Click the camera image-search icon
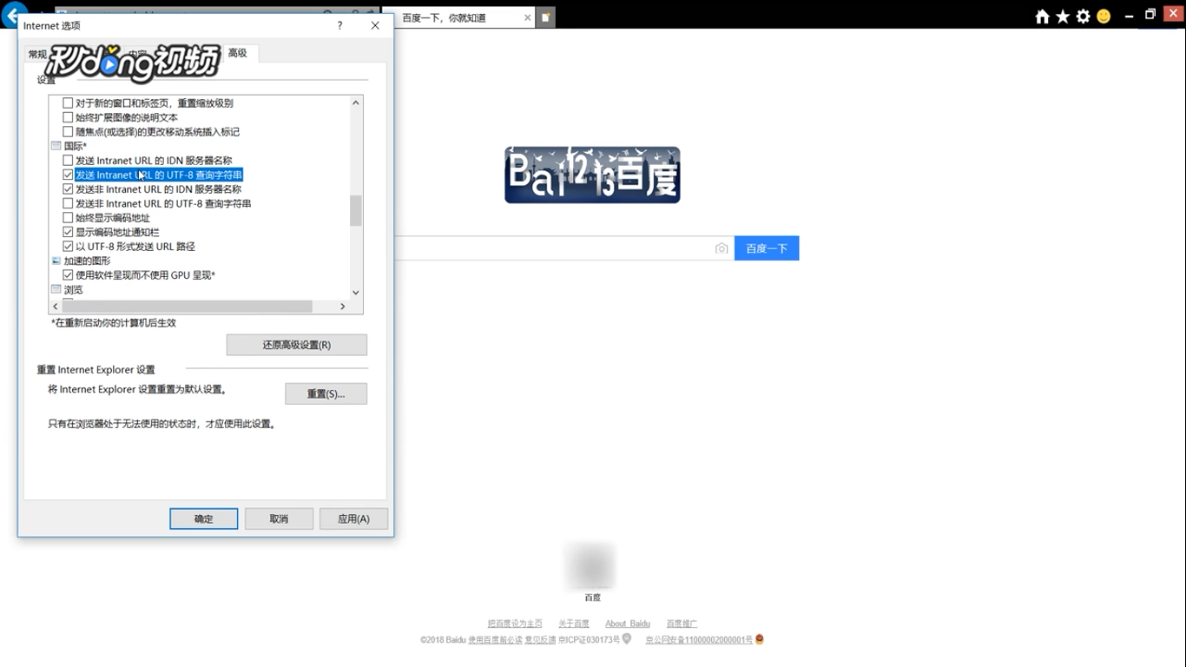1186x667 pixels. click(x=721, y=248)
